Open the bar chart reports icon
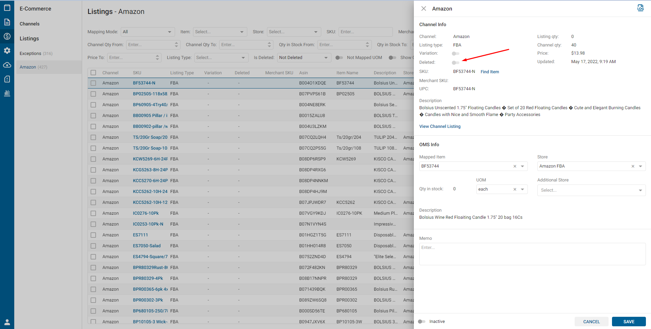 point(7,93)
